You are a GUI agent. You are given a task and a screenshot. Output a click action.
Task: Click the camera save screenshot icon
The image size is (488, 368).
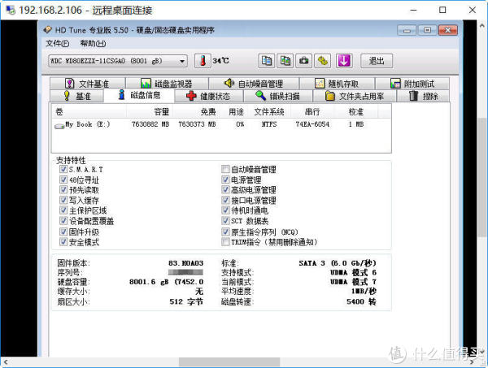(x=303, y=61)
